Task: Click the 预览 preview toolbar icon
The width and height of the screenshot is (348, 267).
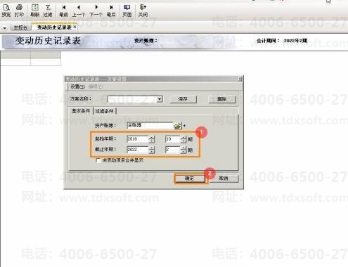Action: [x=6, y=11]
